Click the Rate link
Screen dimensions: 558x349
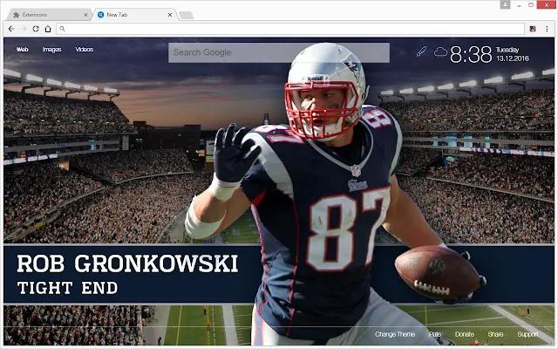435,334
